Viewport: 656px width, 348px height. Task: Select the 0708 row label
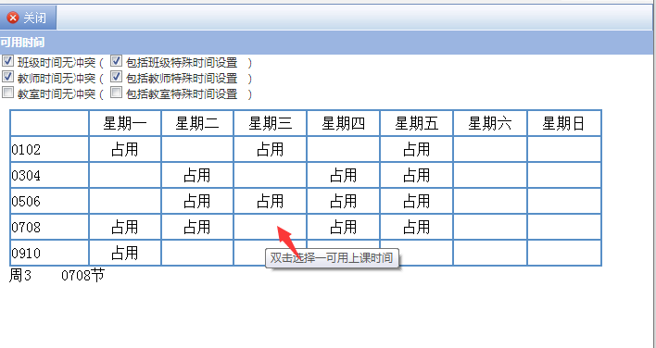point(49,227)
